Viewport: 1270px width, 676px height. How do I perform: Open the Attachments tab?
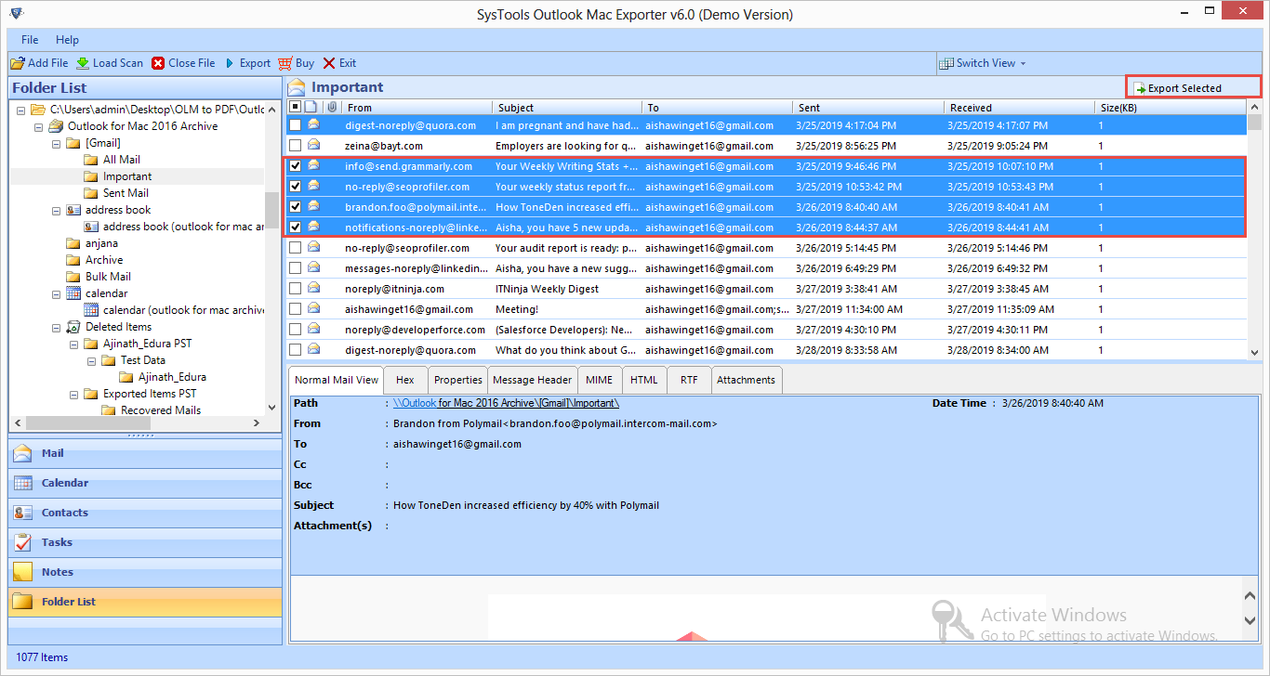point(746,380)
